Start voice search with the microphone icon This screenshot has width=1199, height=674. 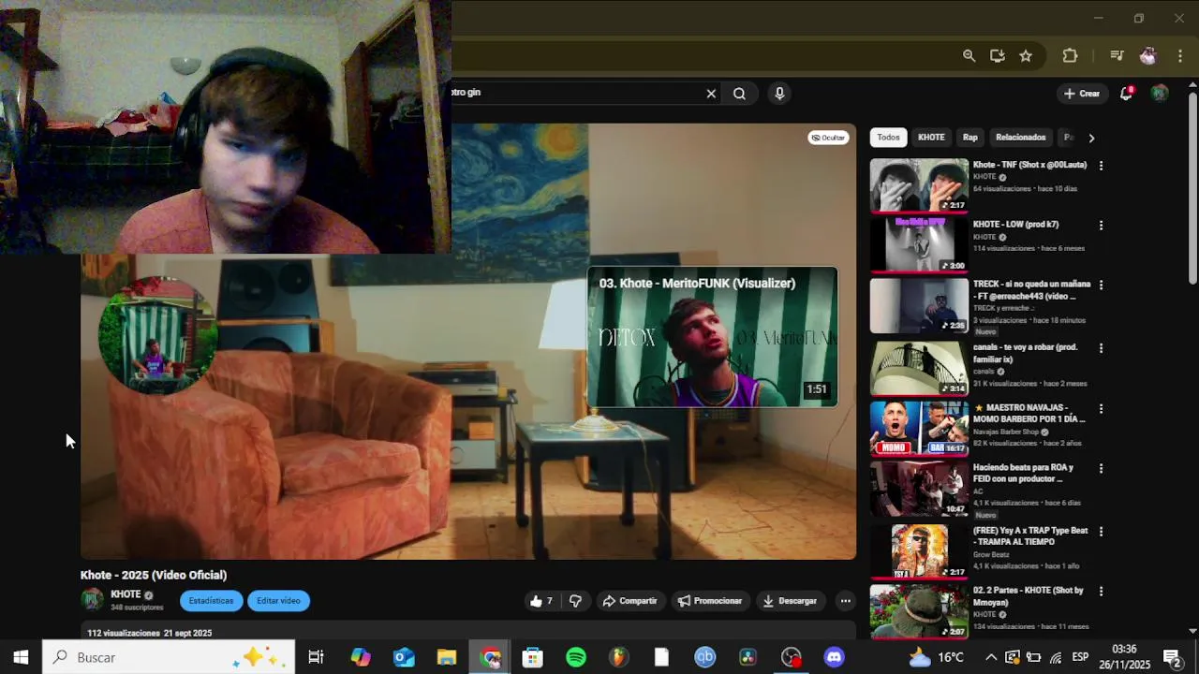(x=779, y=94)
